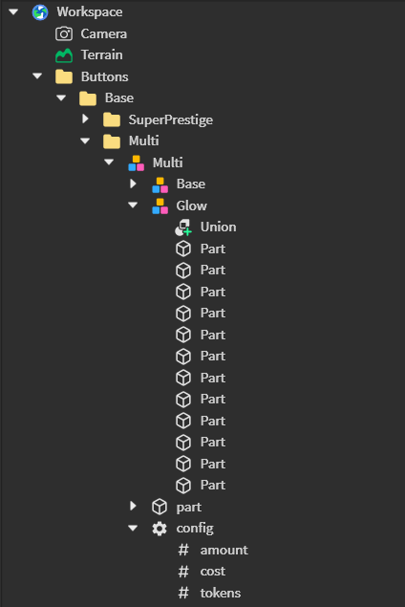Click the Union operation icon
Viewport: 405px width, 607px height.
183,228
